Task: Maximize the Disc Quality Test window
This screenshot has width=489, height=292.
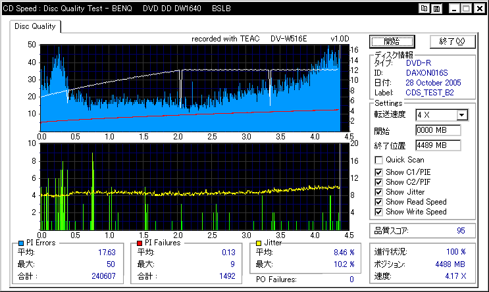Action: click(x=467, y=9)
